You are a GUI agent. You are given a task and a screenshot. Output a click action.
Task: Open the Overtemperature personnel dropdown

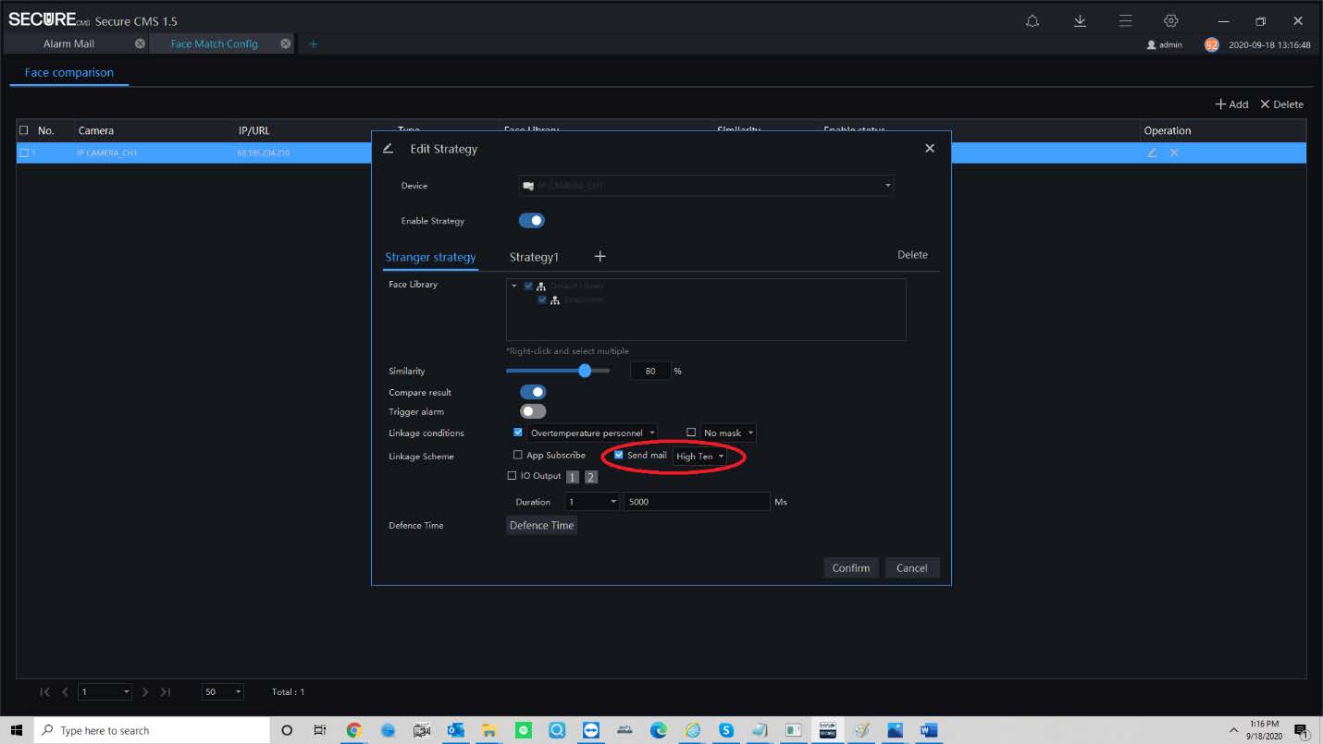(591, 433)
